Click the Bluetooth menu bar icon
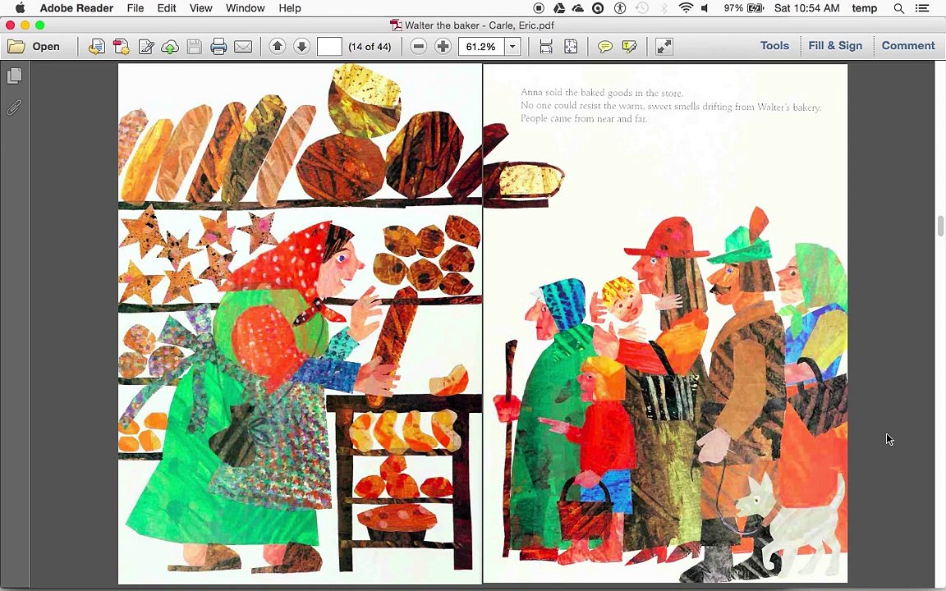The image size is (946, 591). point(664,8)
